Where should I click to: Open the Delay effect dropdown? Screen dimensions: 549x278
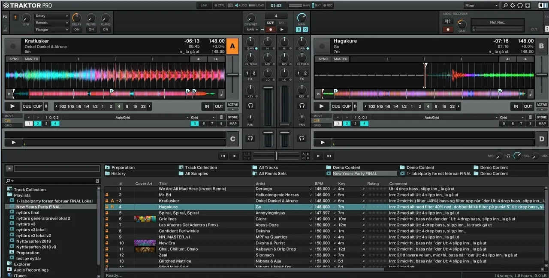[x=52, y=16]
